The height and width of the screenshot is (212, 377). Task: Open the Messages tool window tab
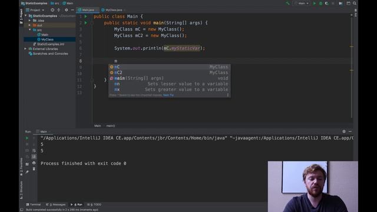(56, 204)
